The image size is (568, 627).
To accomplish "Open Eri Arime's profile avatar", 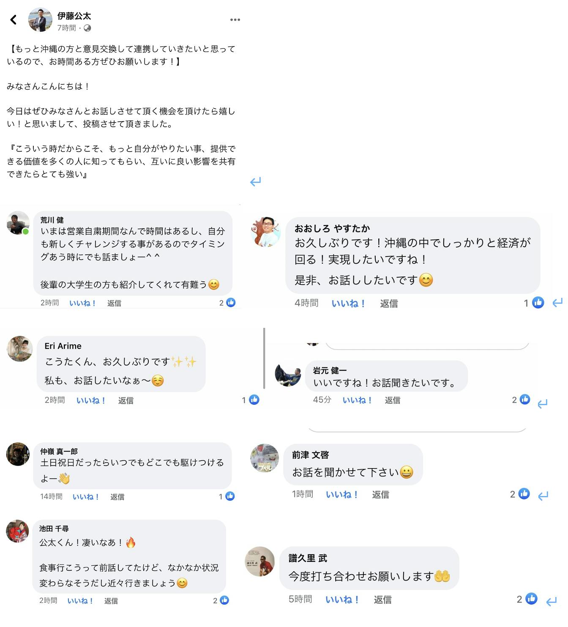I will click(20, 349).
